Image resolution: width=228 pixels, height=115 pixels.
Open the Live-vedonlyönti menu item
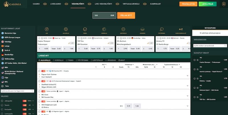coord(103,4)
